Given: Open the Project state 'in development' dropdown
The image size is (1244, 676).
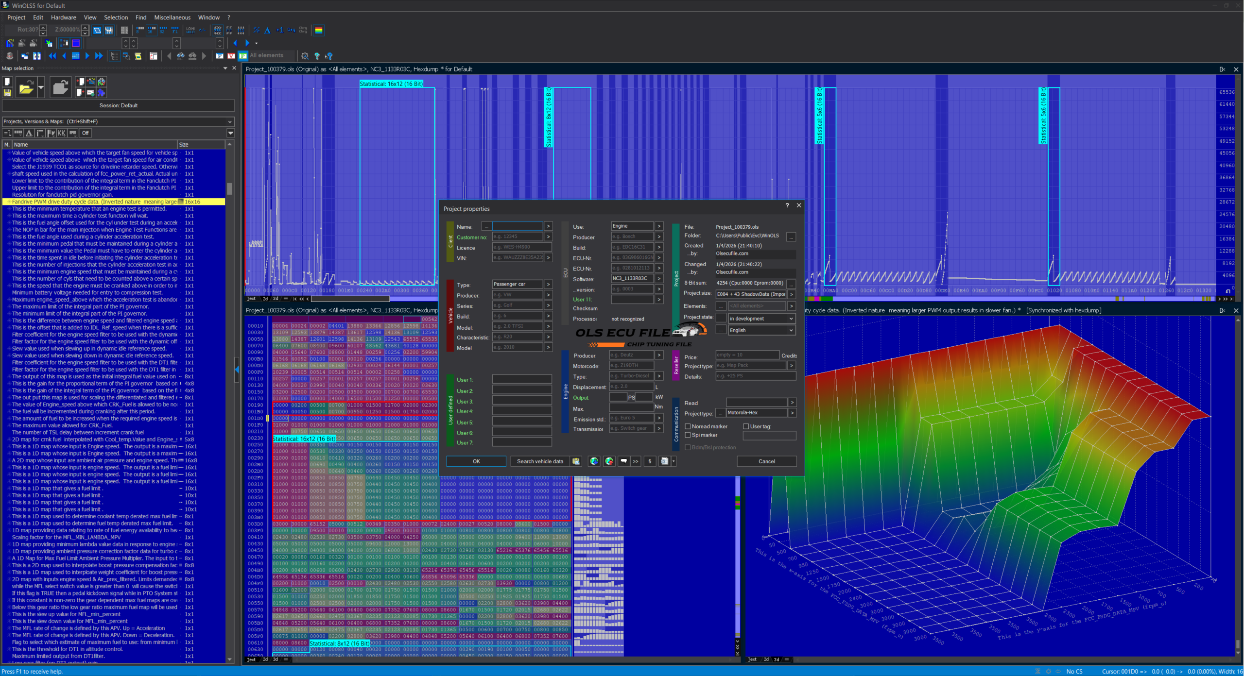Looking at the screenshot, I should click(791, 319).
